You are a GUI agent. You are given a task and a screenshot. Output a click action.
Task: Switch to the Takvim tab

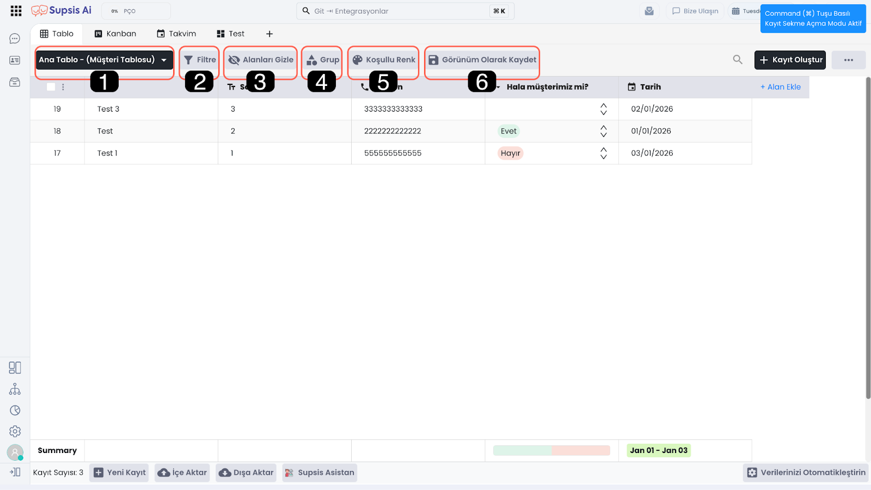(176, 34)
